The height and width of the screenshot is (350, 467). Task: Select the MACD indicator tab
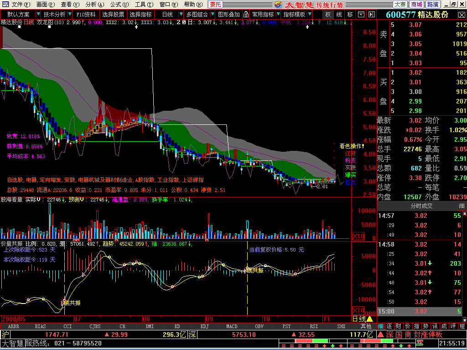(232, 326)
